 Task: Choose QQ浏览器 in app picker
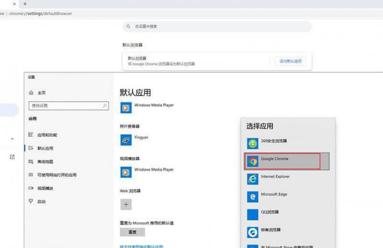(287, 214)
